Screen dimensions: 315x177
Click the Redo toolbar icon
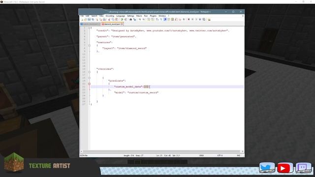coord(126,20)
